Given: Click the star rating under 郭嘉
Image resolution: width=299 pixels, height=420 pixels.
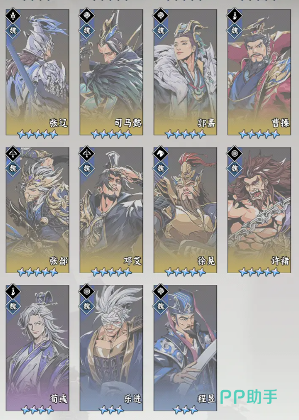Looking at the screenshot, I should (x=185, y=134).
